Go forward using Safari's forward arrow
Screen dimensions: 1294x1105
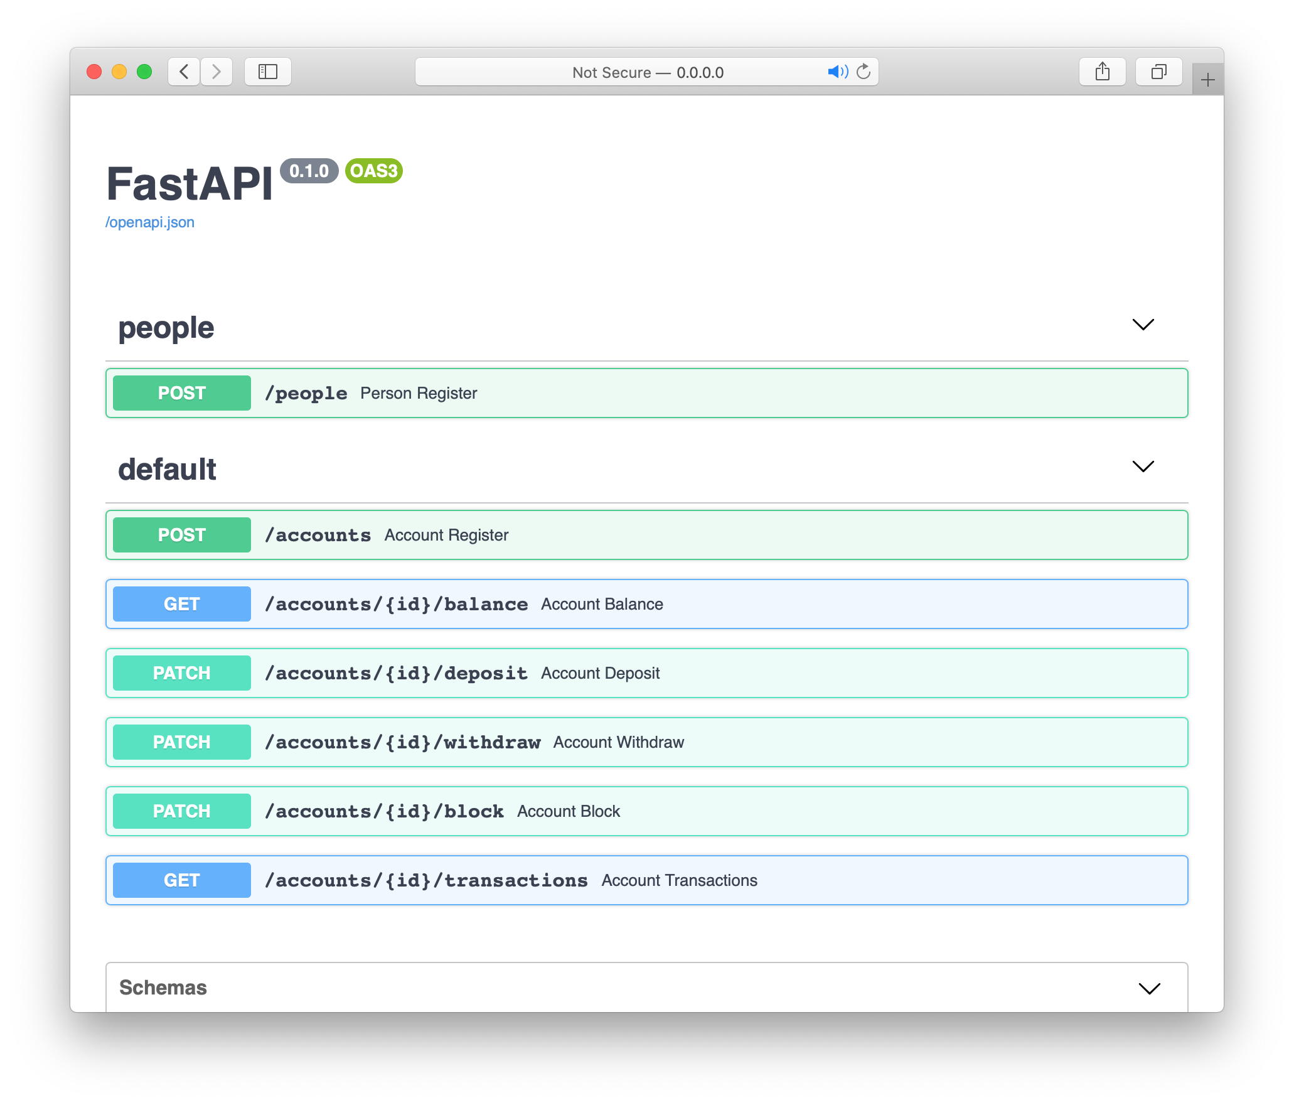(217, 72)
